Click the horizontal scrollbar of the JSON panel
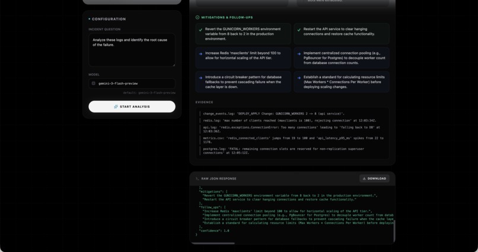 click(x=213, y=243)
